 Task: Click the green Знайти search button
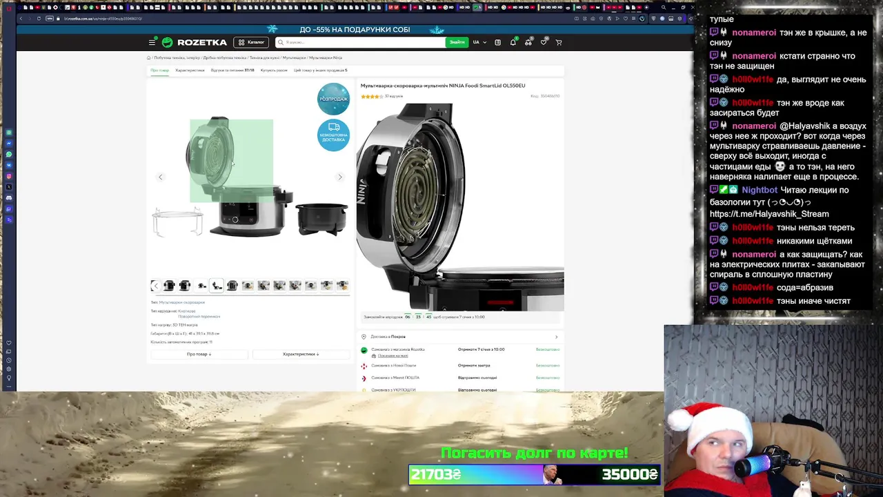(x=457, y=42)
